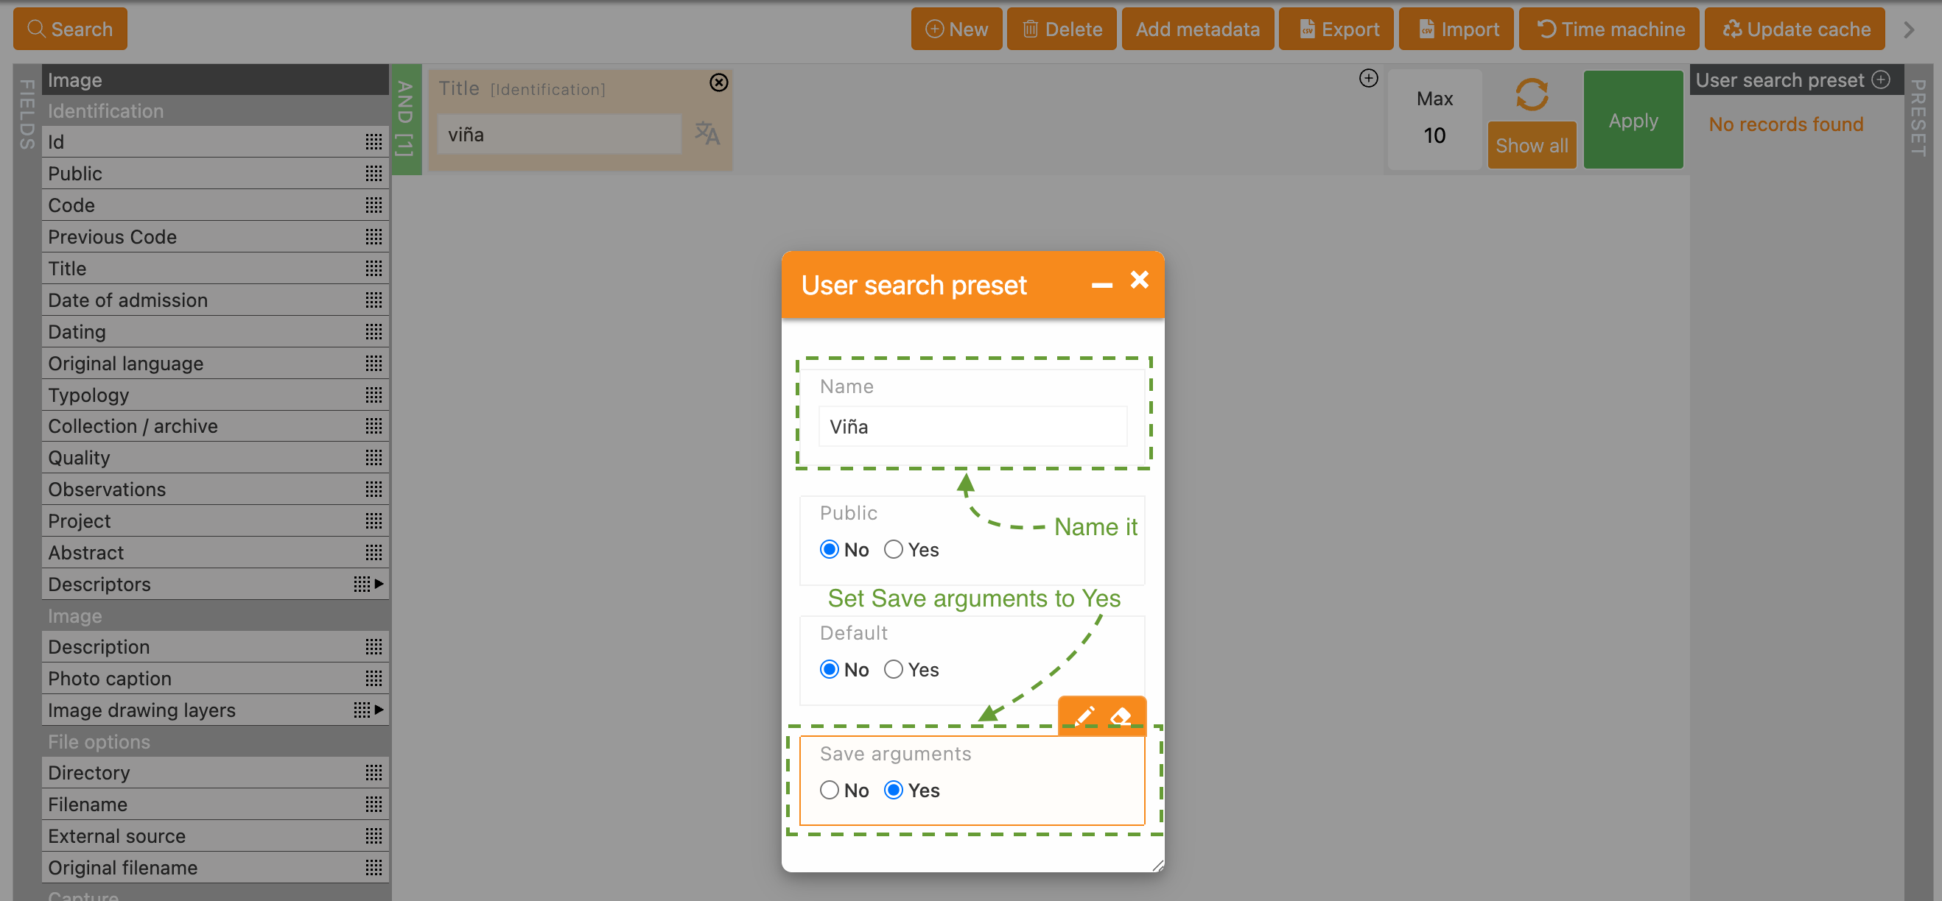
Task: Click the grid icon for Public field
Action: tap(374, 173)
